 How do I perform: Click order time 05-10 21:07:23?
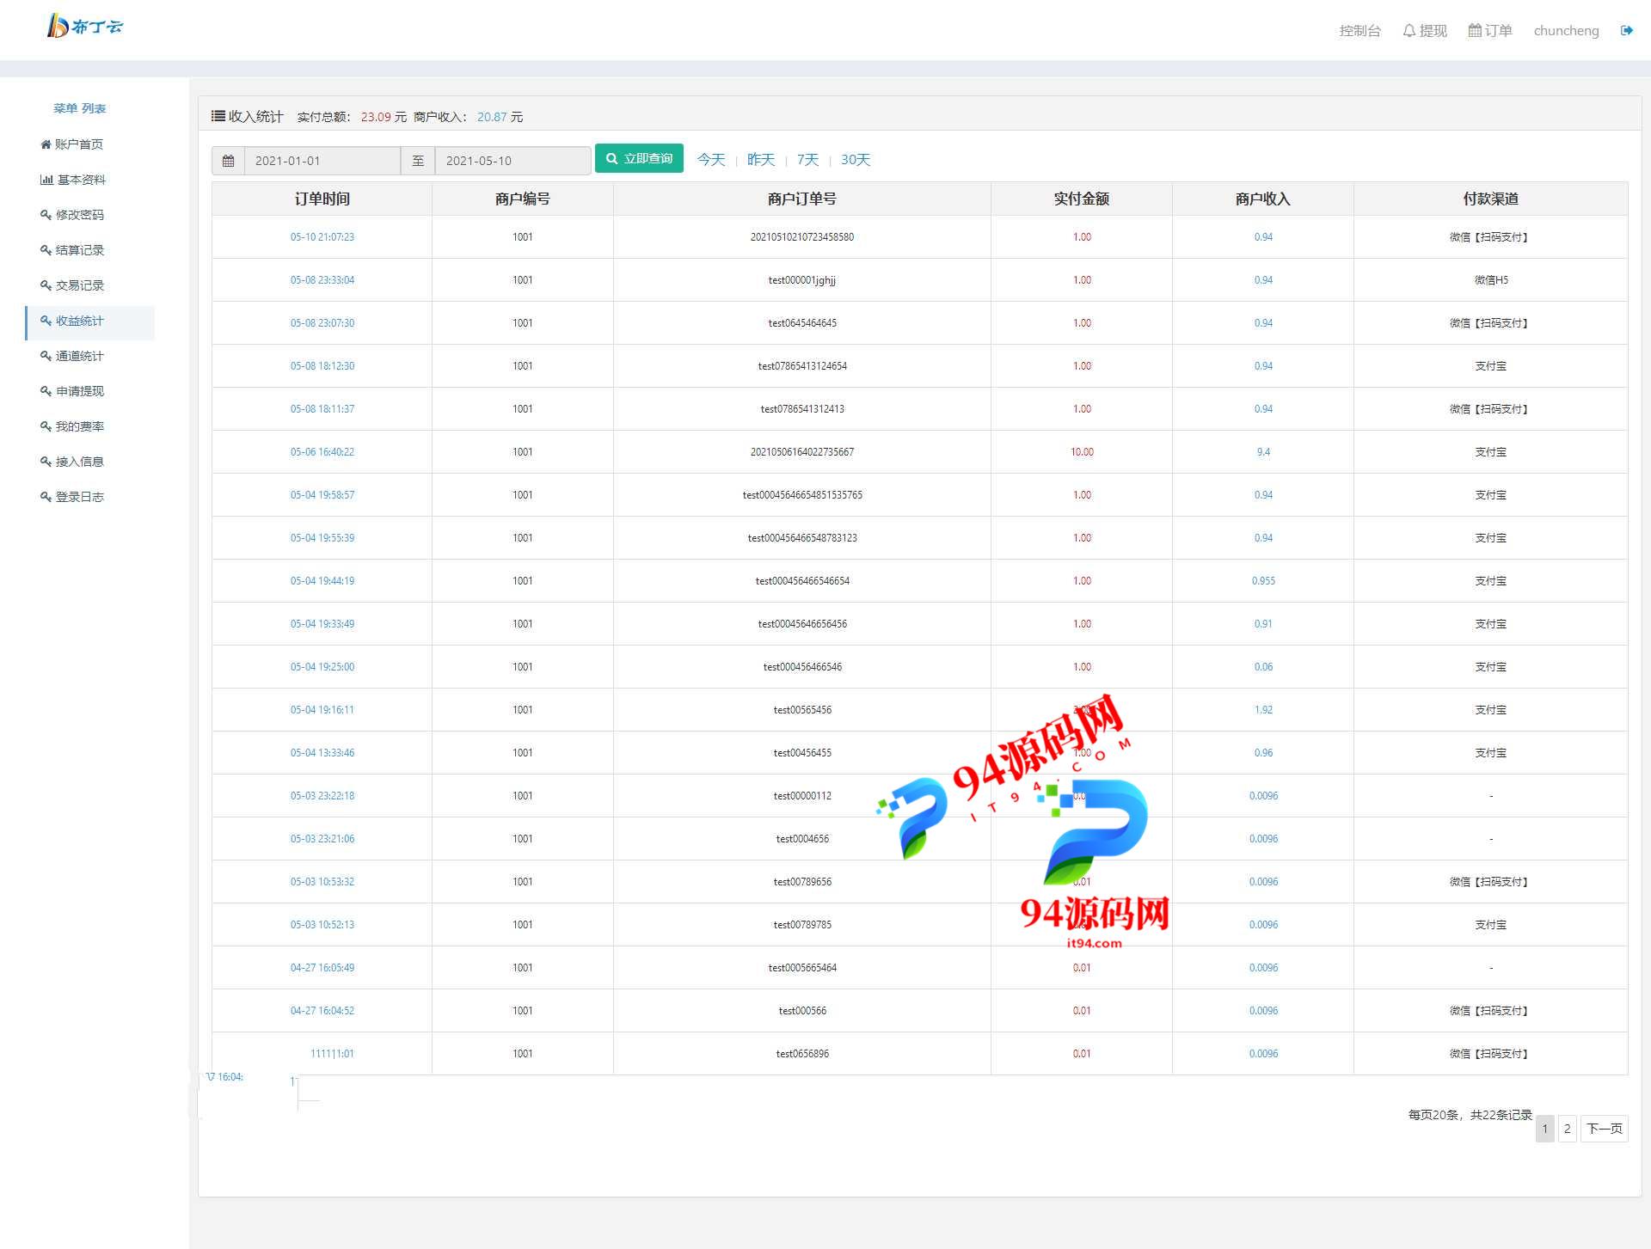coord(322,237)
